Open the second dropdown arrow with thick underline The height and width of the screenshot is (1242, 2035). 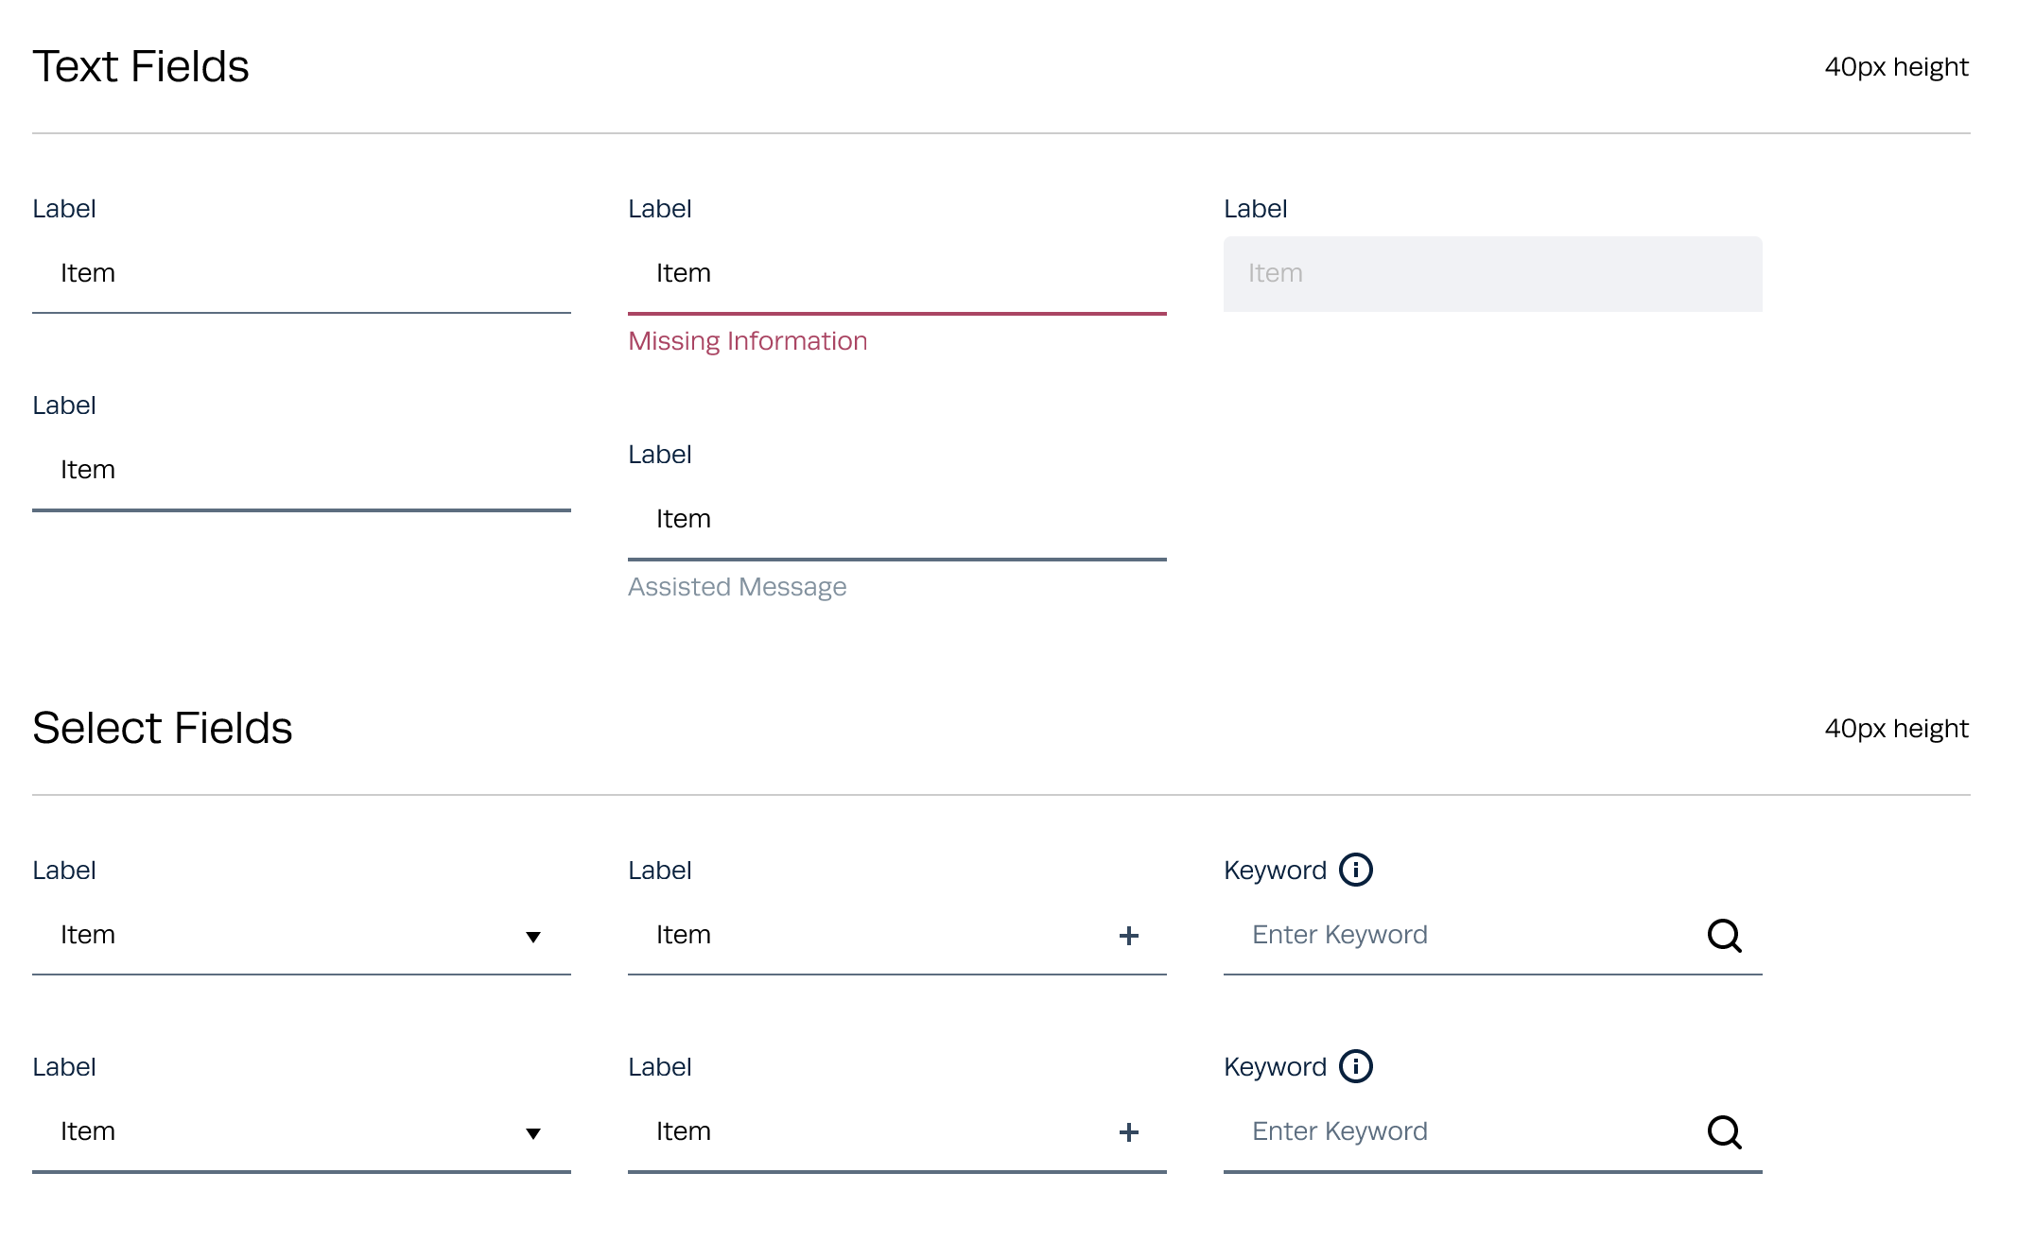pyautogui.click(x=533, y=1133)
